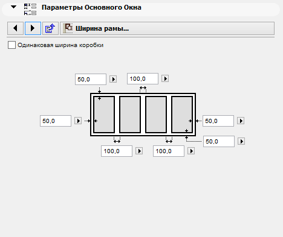The image size is (283, 237).
Task: Open arrow next to left frame width field
Action: [x=78, y=121]
